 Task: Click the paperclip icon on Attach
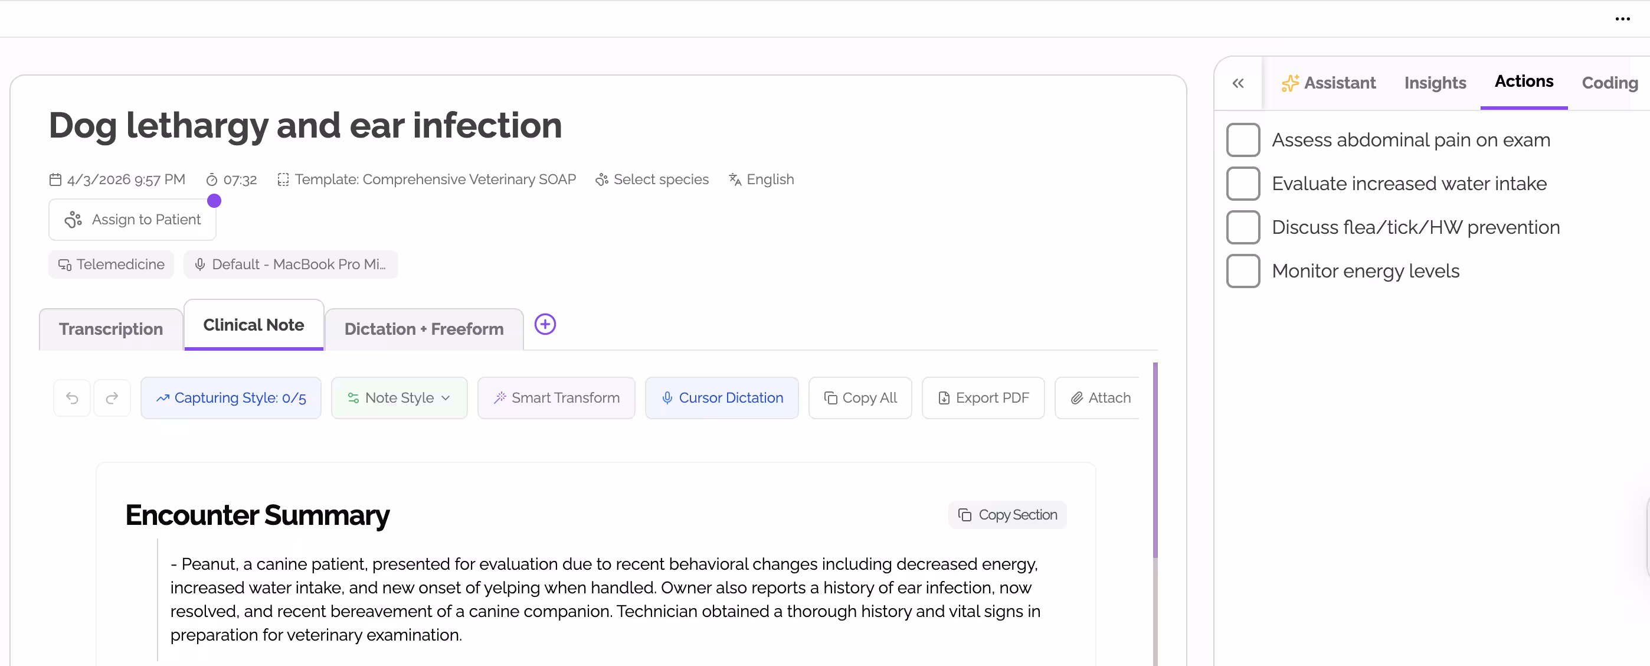point(1078,398)
